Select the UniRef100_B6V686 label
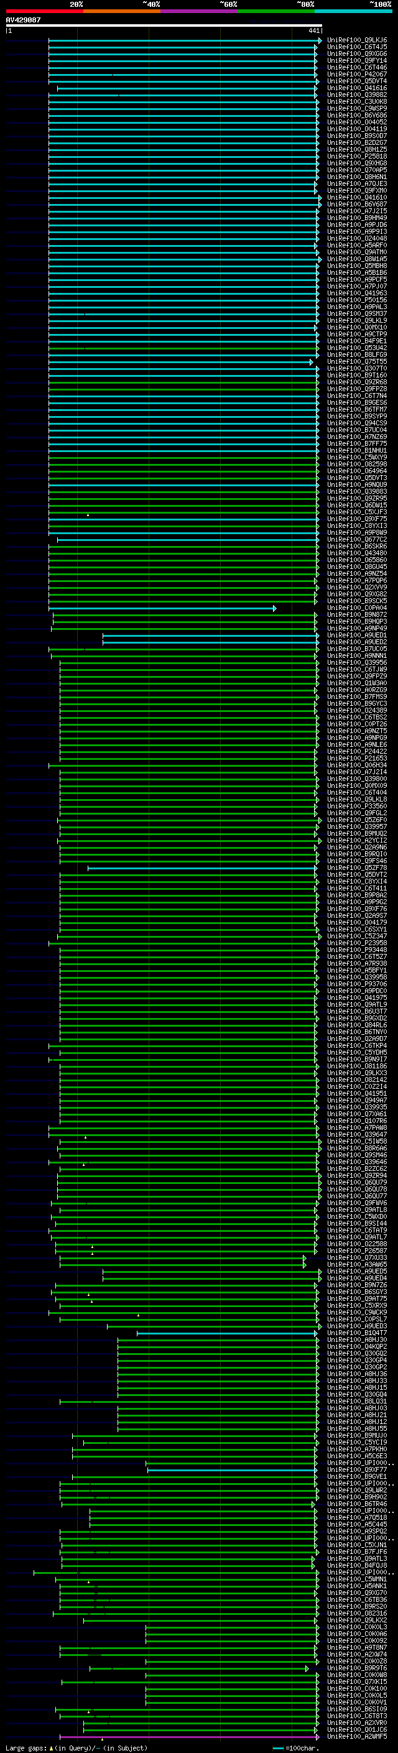 (357, 115)
